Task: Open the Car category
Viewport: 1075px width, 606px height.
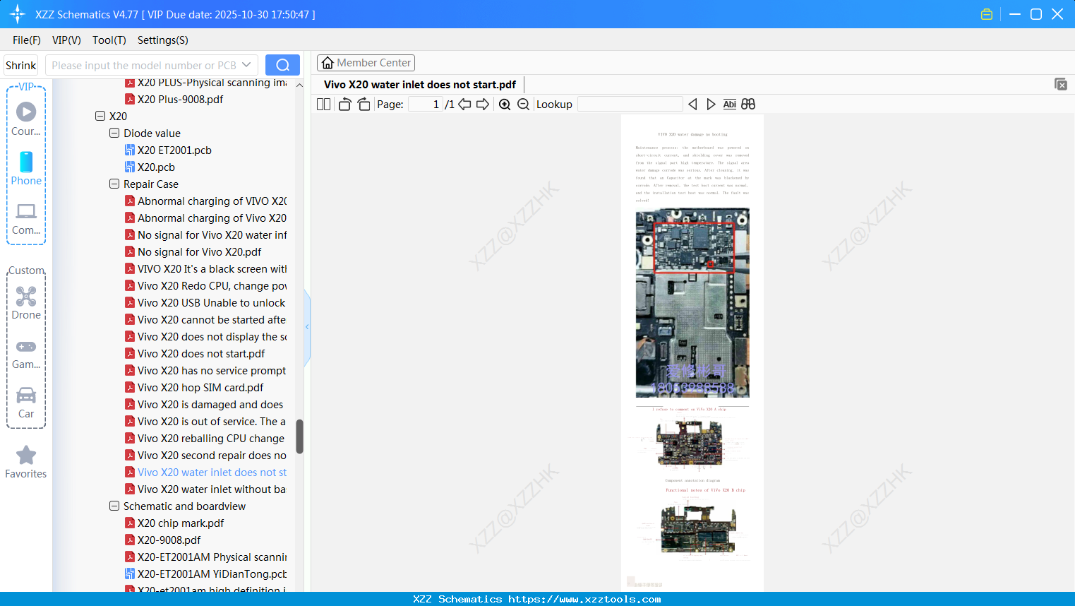Action: (26, 403)
